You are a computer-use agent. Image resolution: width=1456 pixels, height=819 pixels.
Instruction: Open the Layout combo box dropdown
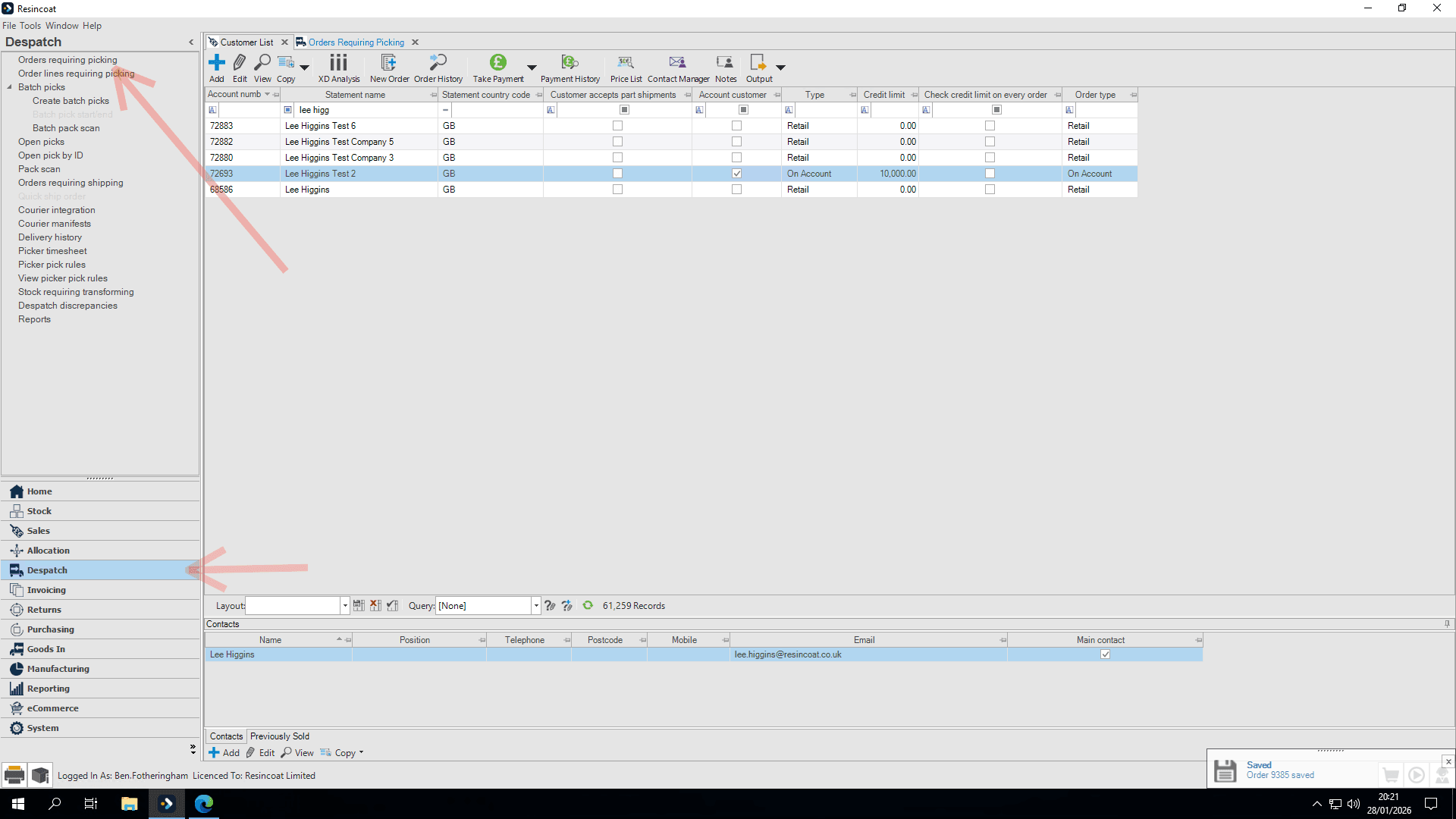pyautogui.click(x=345, y=605)
